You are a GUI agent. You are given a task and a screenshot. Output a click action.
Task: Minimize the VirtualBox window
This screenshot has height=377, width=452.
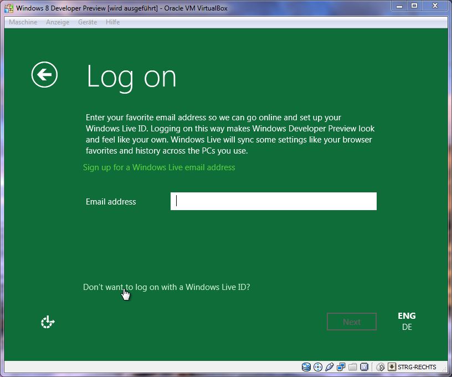point(399,6)
